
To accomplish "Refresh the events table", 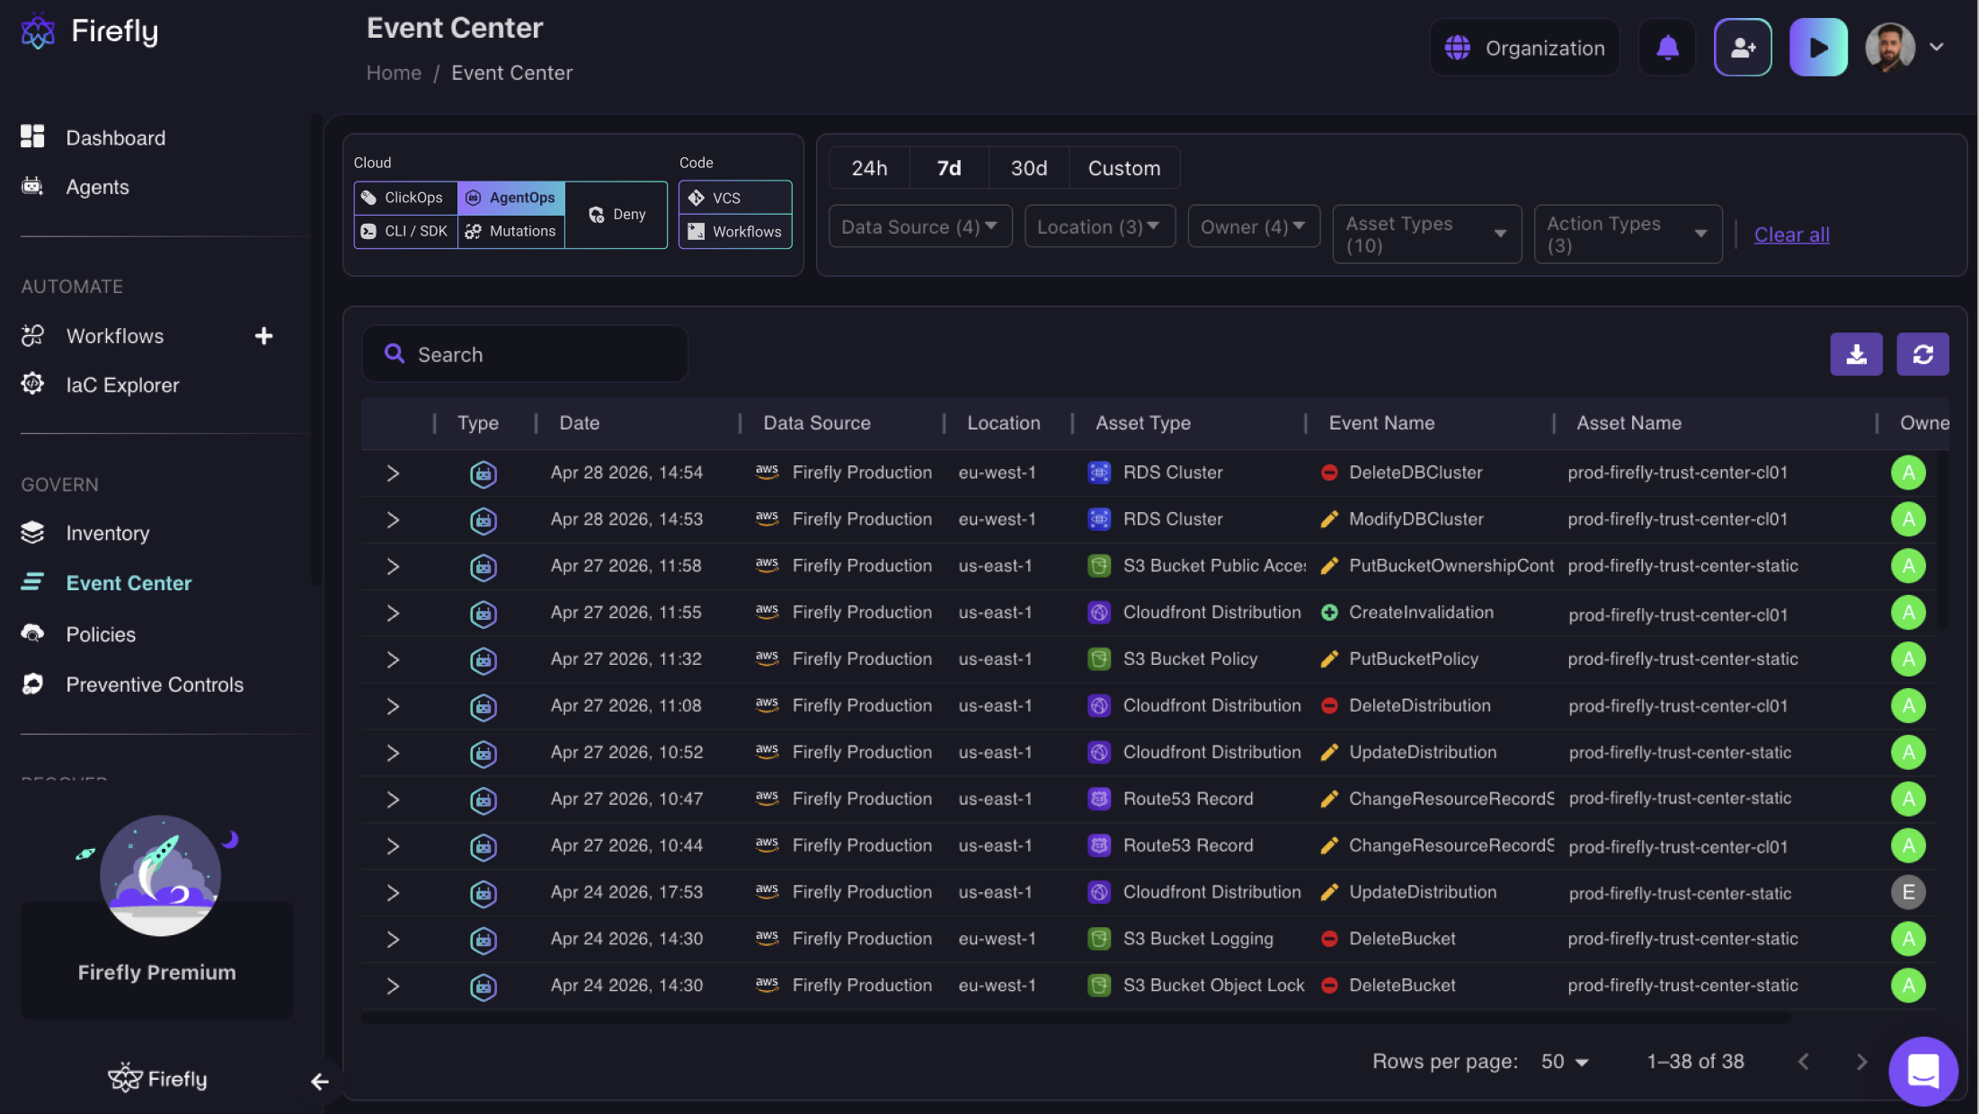I will pyautogui.click(x=1922, y=354).
